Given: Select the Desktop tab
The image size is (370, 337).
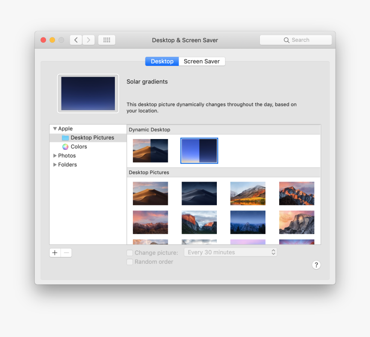Looking at the screenshot, I should coord(162,61).
